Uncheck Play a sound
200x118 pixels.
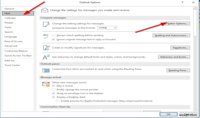[53, 86]
